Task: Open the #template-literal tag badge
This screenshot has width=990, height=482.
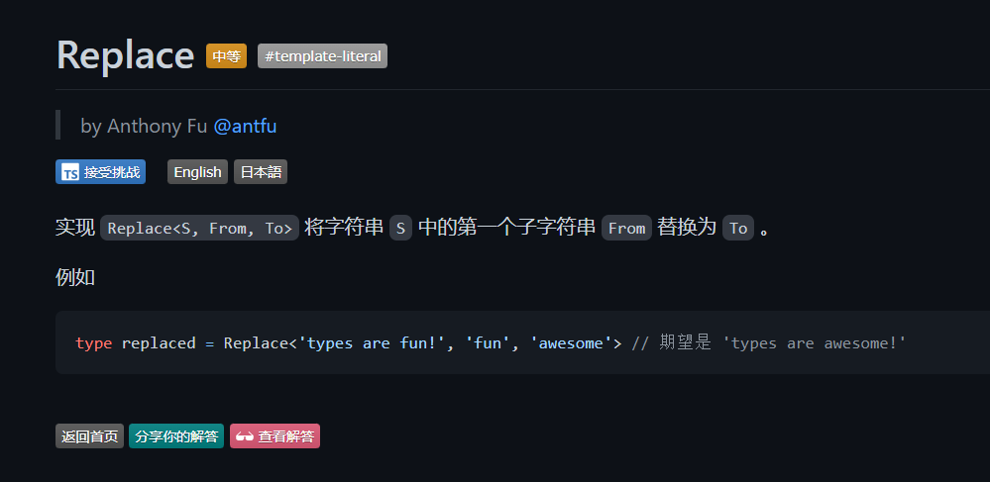Action: (x=323, y=56)
